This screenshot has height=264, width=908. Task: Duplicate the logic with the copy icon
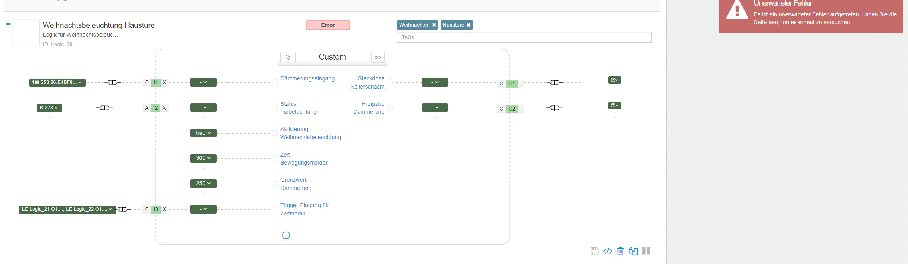(x=633, y=251)
